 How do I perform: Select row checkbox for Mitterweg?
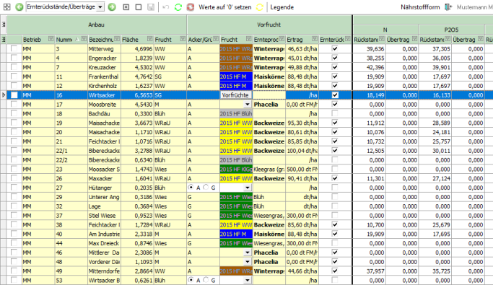tap(14, 49)
